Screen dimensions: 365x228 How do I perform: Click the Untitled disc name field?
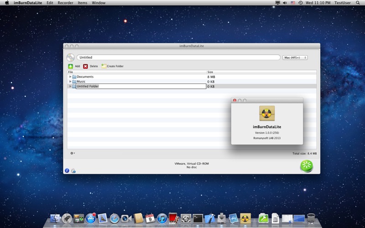pos(178,57)
